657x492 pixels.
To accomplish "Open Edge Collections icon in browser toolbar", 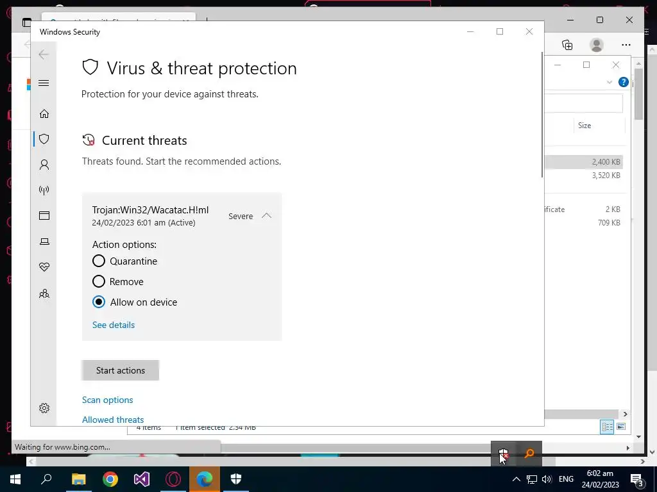I will 567,45.
